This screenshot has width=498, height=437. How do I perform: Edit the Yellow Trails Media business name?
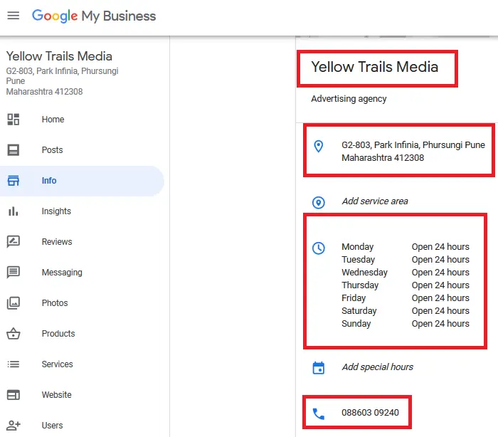(375, 67)
